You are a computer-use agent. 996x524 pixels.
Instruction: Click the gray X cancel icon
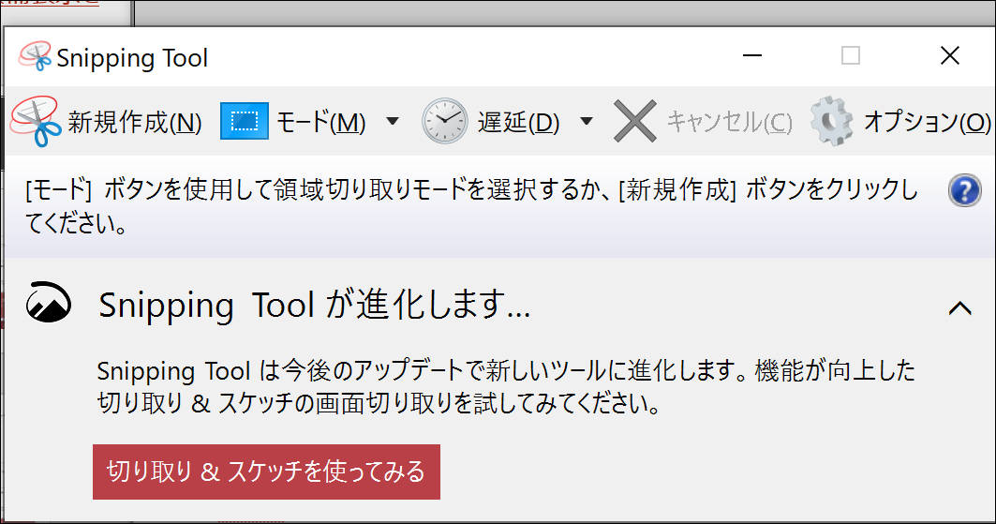pos(635,121)
